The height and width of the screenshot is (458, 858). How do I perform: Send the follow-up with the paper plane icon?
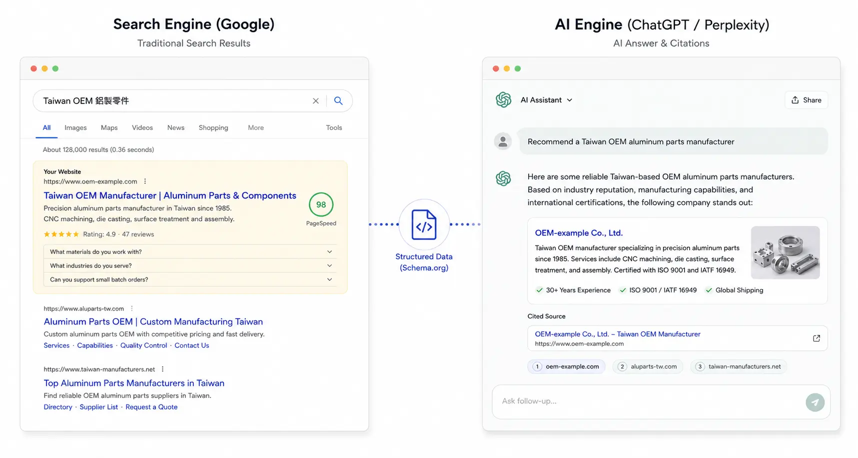(815, 402)
